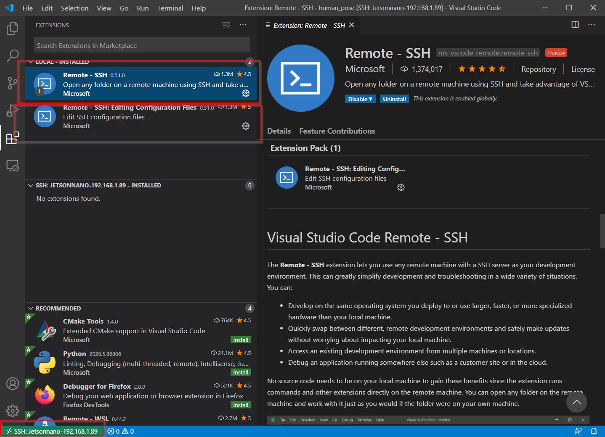The height and width of the screenshot is (437, 605).
Task: Install Debugger for Firefox extension
Action: pyautogui.click(x=241, y=405)
